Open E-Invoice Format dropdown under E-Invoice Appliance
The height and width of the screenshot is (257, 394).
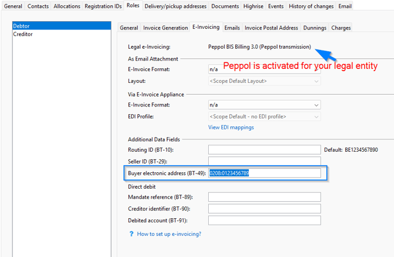tap(264, 105)
